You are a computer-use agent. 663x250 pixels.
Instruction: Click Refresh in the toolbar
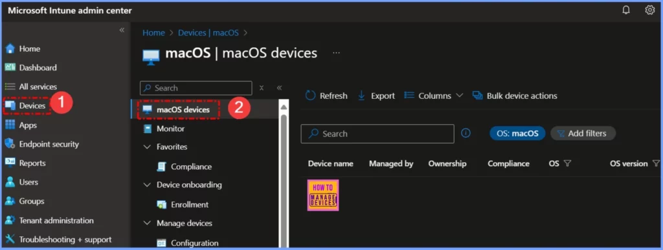click(x=326, y=96)
